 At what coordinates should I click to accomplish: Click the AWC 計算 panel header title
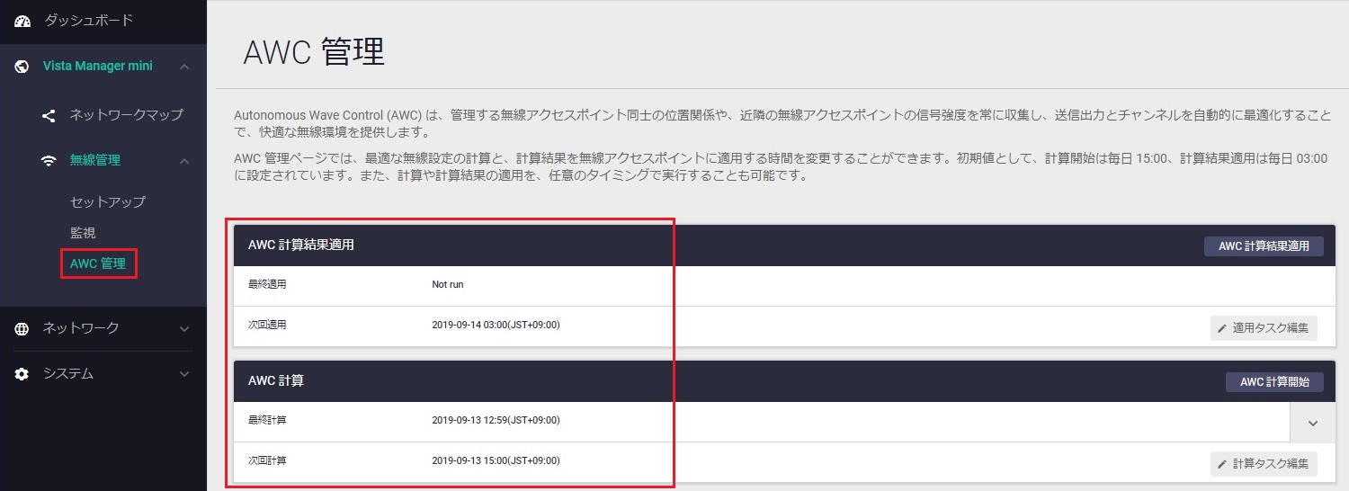(x=276, y=380)
